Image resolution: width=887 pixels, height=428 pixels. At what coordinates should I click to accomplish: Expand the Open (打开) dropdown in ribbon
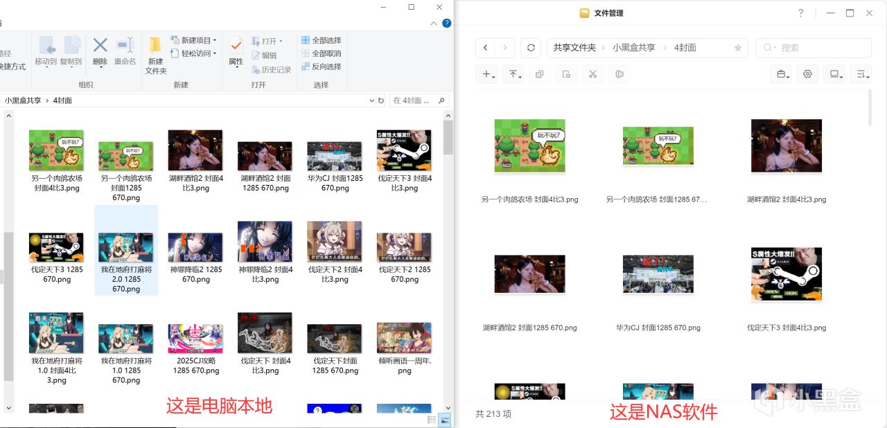pyautogui.click(x=267, y=41)
